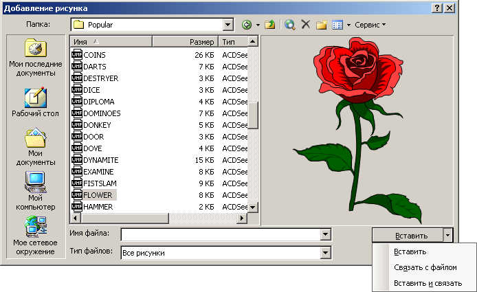Select the DIPLOMA file icon

[x=77, y=101]
